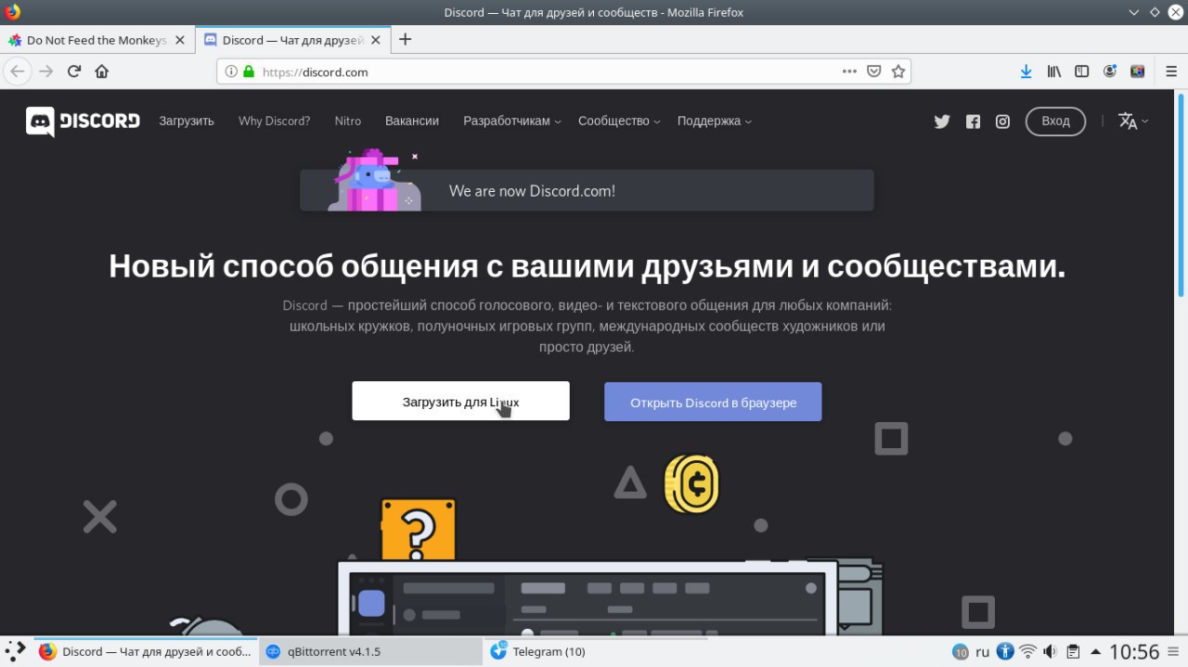
Task: Open the panel settings menu icon
Action: [x=1175, y=651]
